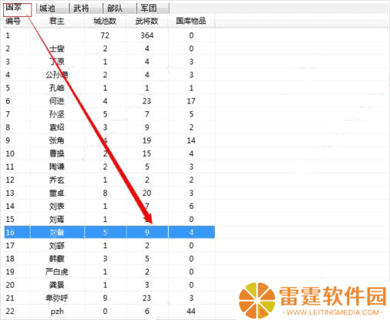Switch to the 国家 tab
390x320 pixels.
pyautogui.click(x=17, y=8)
